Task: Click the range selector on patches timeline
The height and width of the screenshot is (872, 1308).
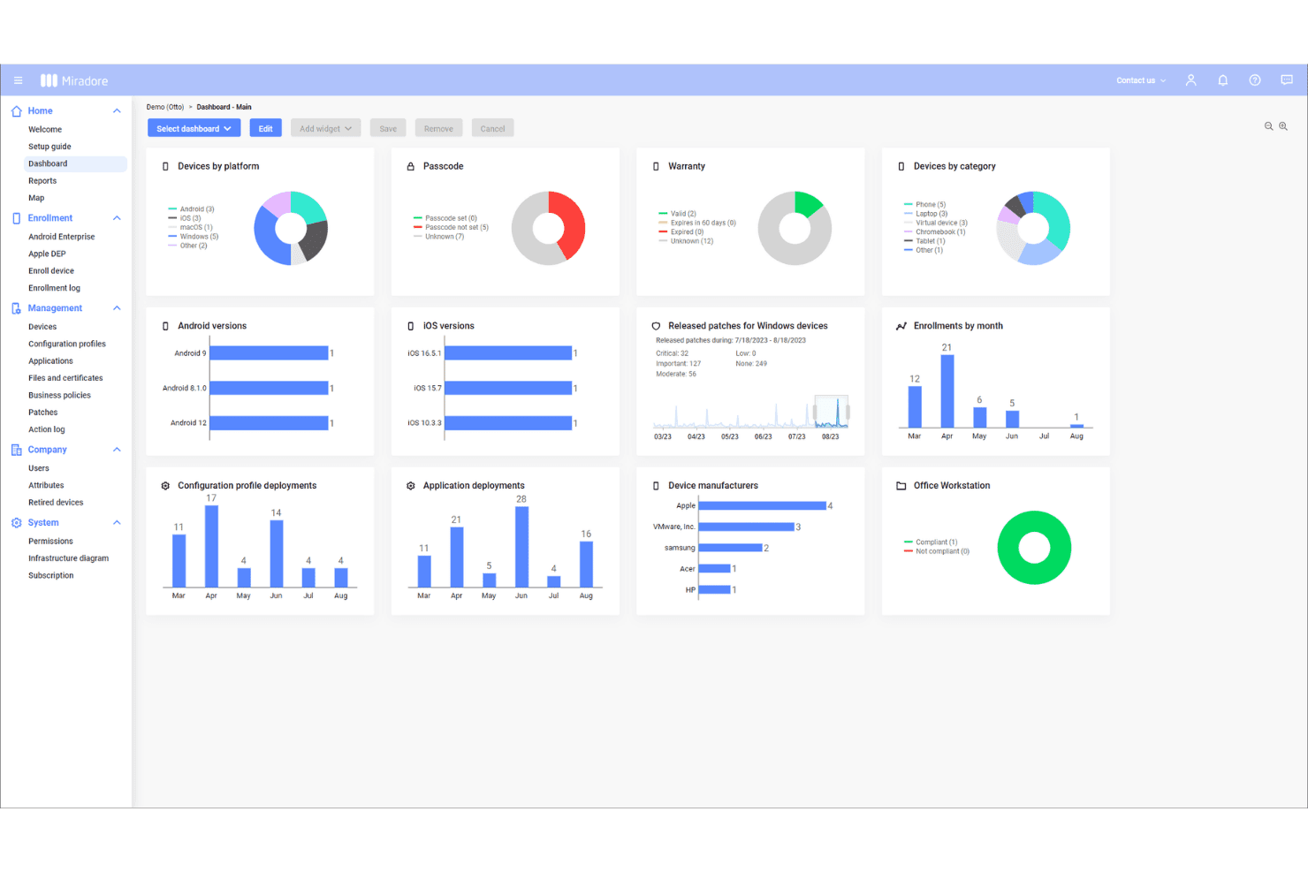Action: 832,412
